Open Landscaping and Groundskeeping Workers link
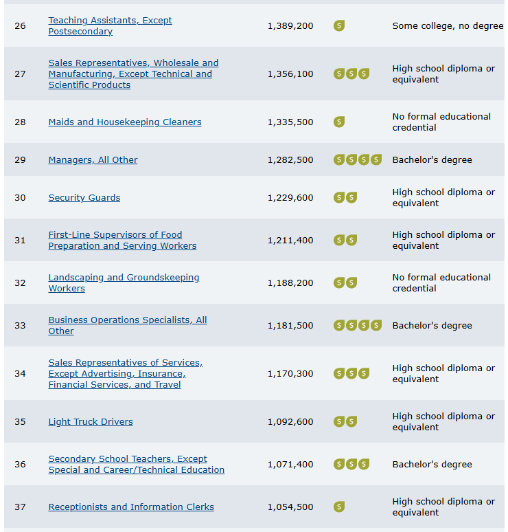Image resolution: width=508 pixels, height=532 pixels. pyautogui.click(x=124, y=283)
